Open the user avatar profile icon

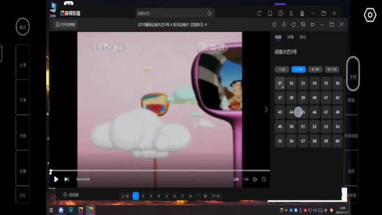coord(302,13)
